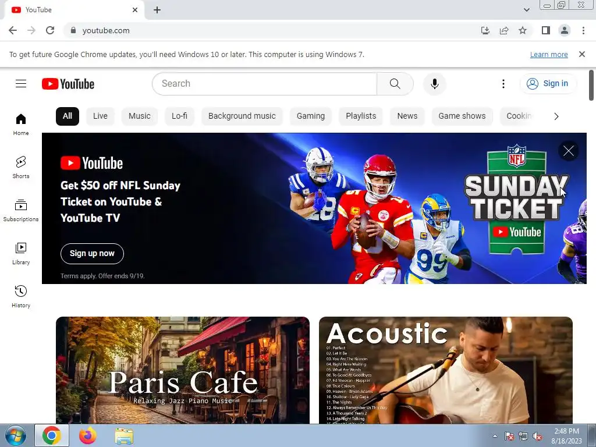Viewport: 596px width, 447px height.
Task: Launch Firefox from the taskbar
Action: (88, 435)
